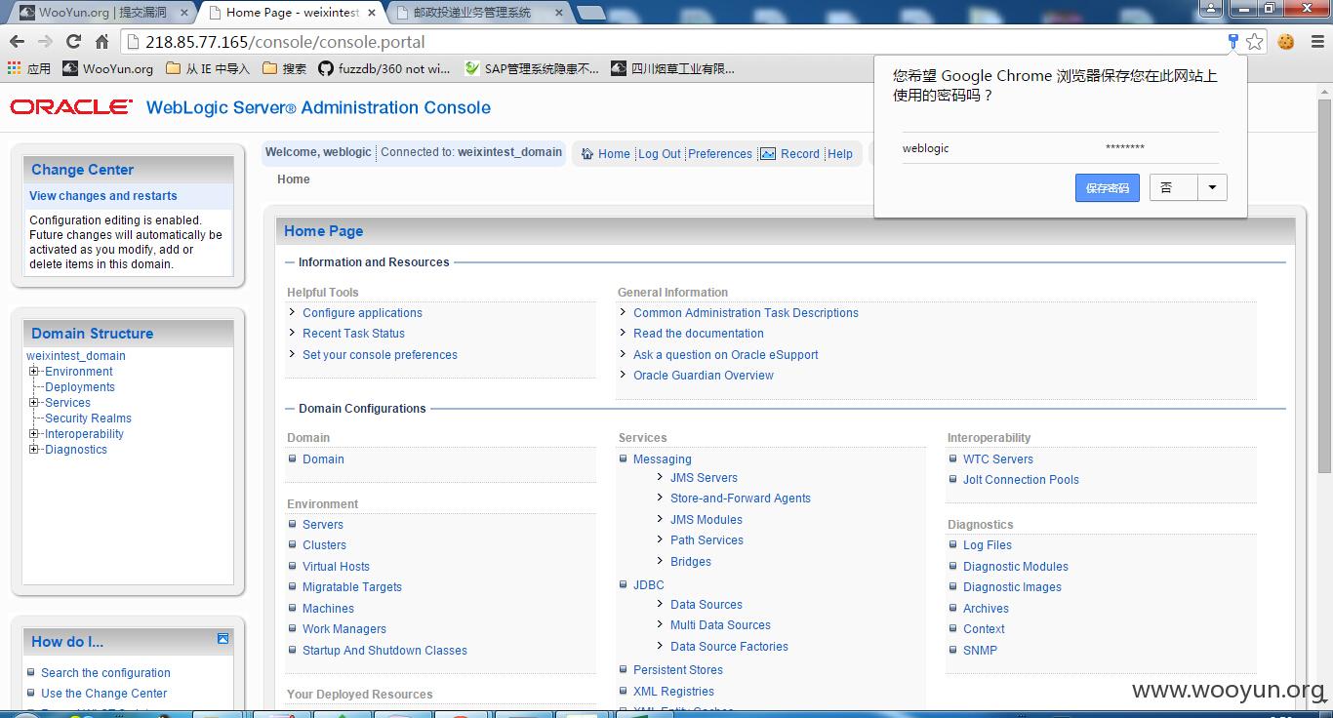This screenshot has height=718, width=1333.
Task: Click 保存密码 button to save password
Action: (x=1108, y=187)
